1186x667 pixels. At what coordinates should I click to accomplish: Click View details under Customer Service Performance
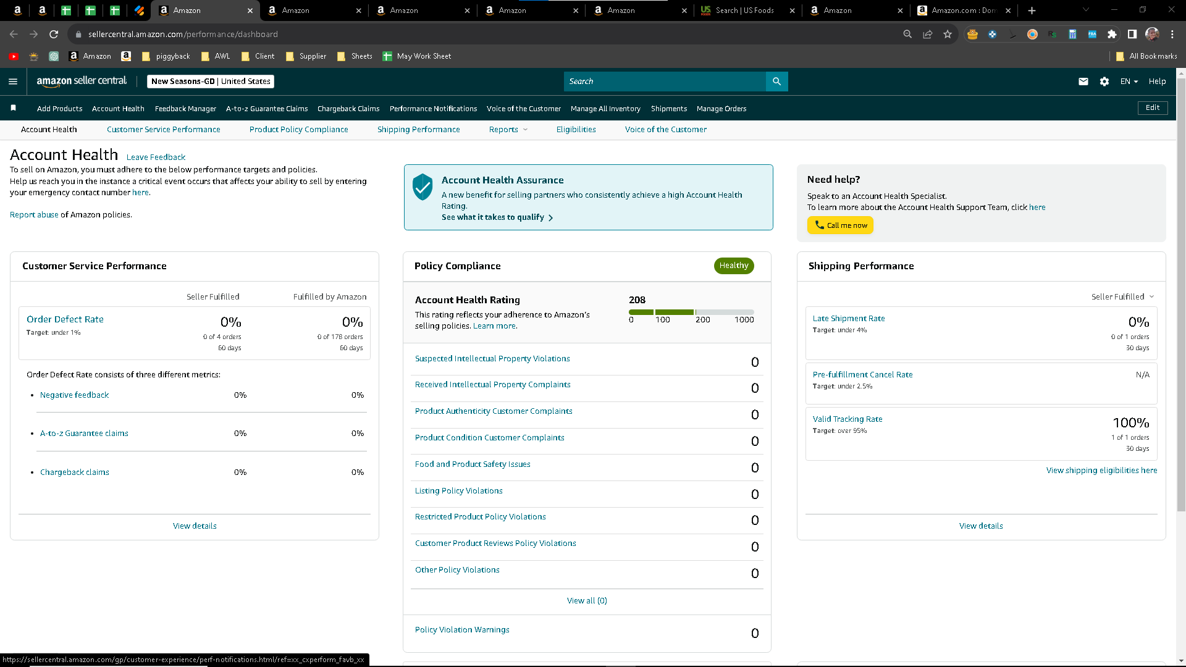[x=195, y=526]
